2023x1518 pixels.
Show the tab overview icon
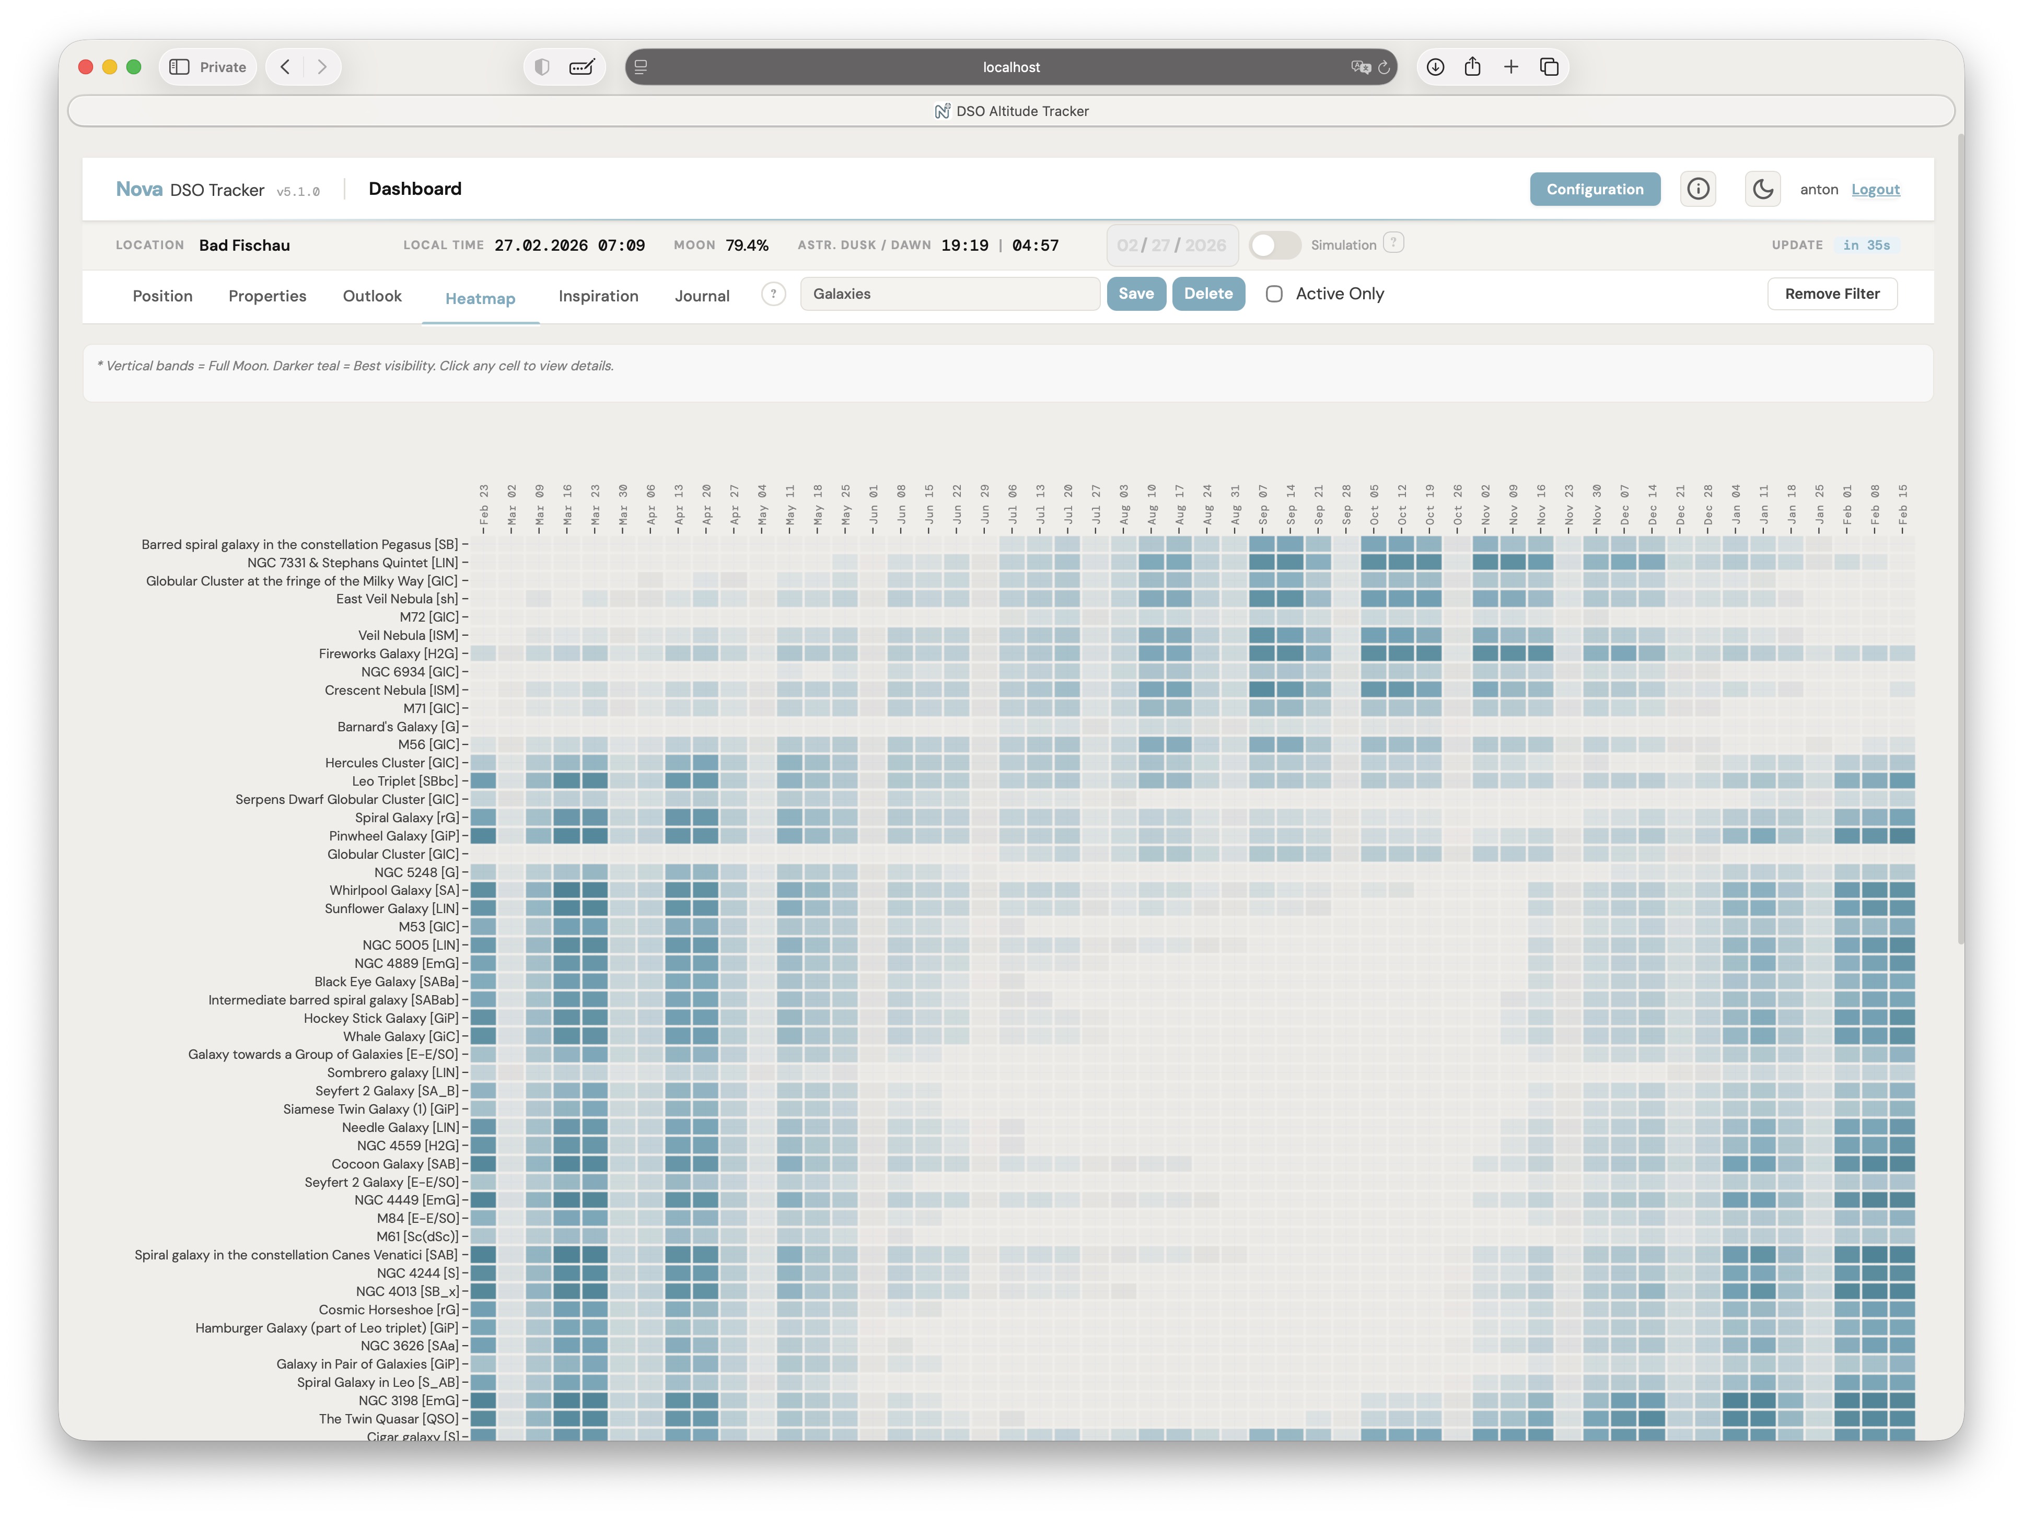pyautogui.click(x=1549, y=67)
